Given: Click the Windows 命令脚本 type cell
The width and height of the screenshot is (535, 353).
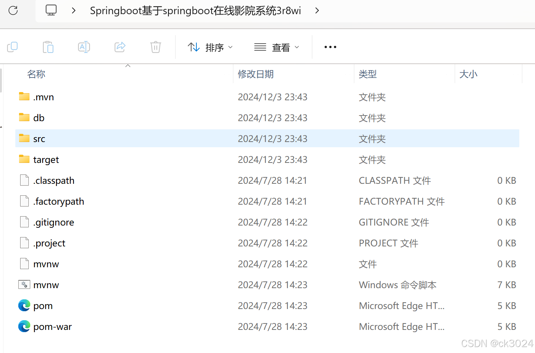Looking at the screenshot, I should point(398,285).
